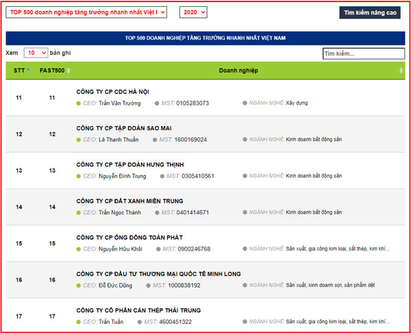
Task: Click gray industry dot for Xây dựng
Action: coord(245,103)
